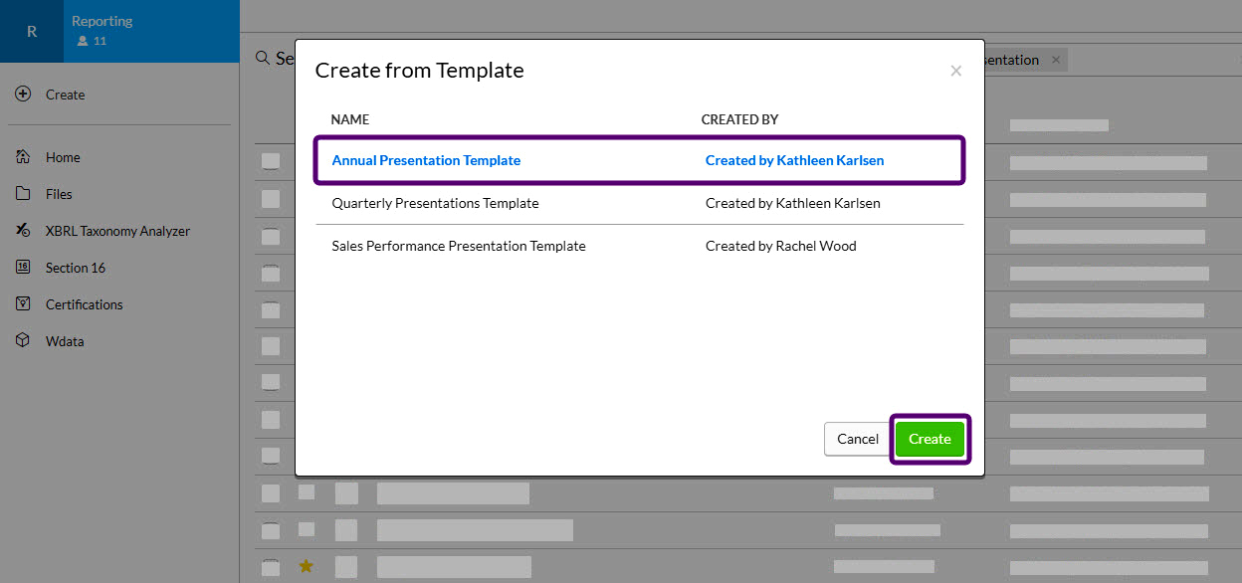
Task: Click the Reporting workspace name
Action: (102, 21)
